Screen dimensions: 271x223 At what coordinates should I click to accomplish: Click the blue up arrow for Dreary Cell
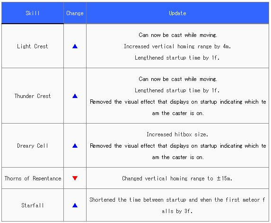click(75, 146)
